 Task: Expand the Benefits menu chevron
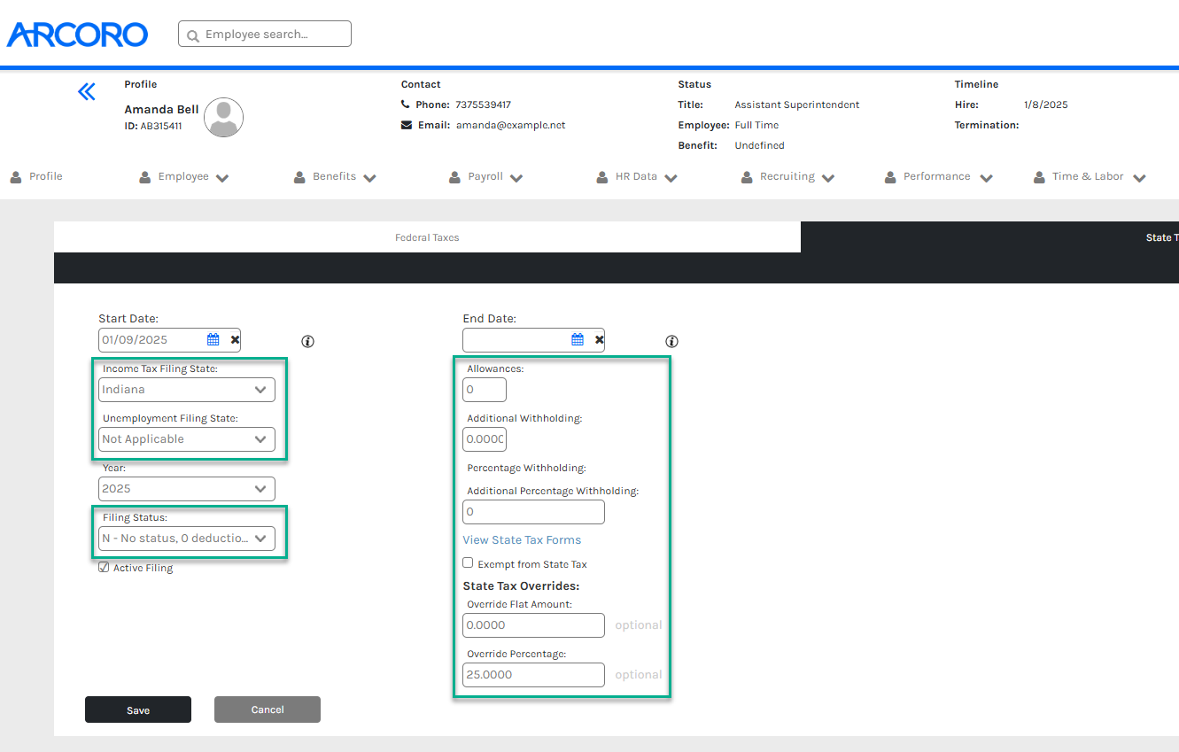point(369,178)
